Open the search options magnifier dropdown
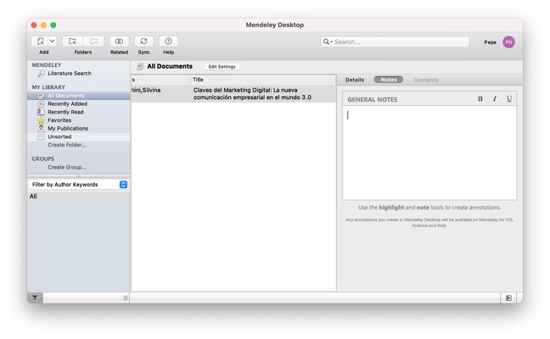The height and width of the screenshot is (339, 550). click(328, 42)
